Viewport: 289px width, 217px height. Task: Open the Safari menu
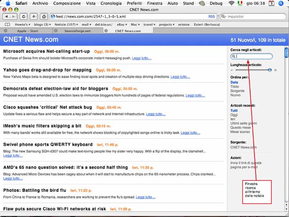click(x=21, y=3)
